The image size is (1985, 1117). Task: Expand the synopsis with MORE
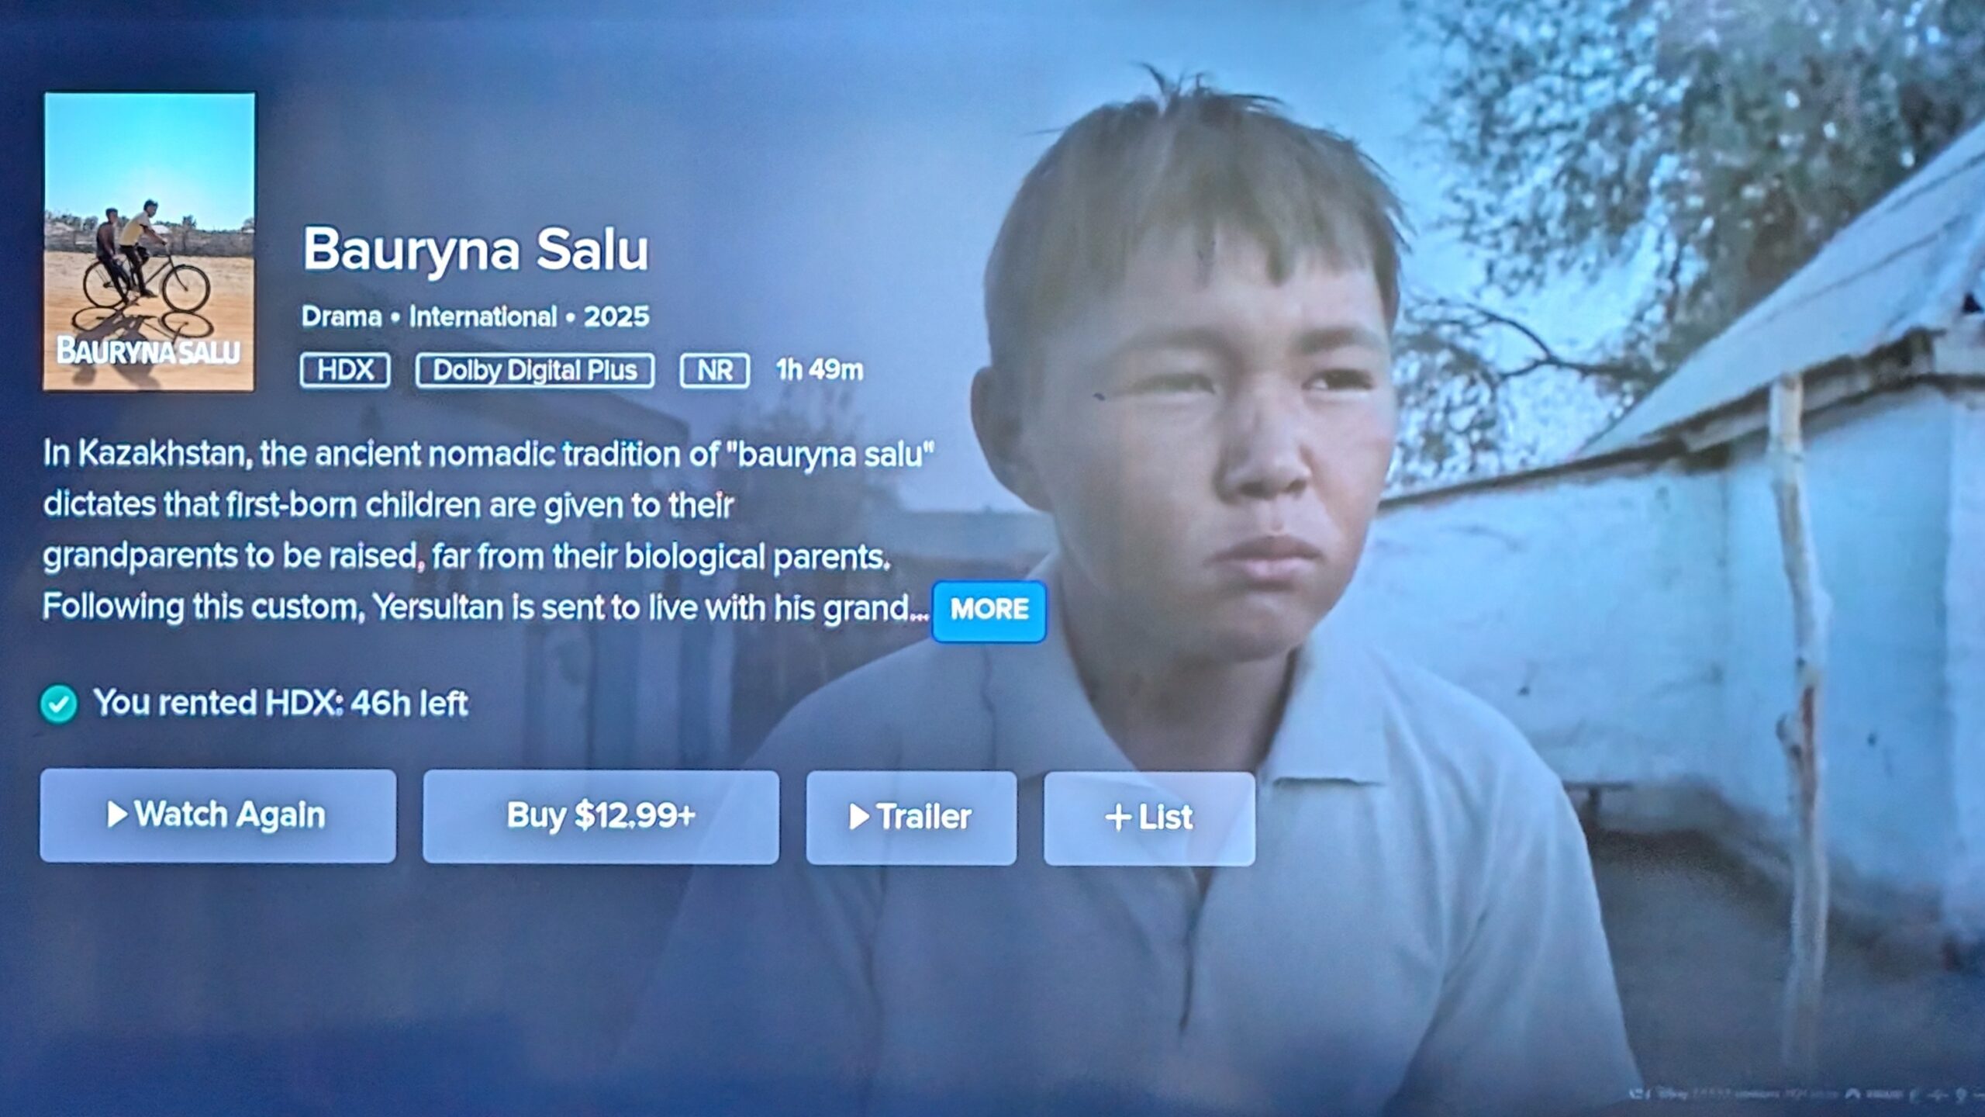[989, 610]
